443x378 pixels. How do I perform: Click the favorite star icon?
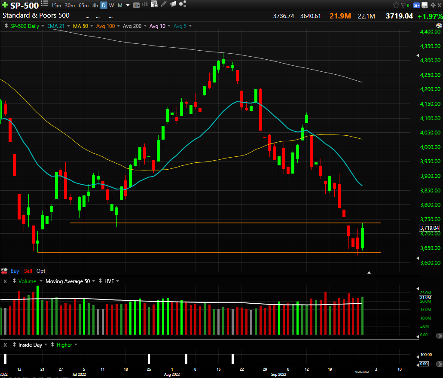pos(396,5)
